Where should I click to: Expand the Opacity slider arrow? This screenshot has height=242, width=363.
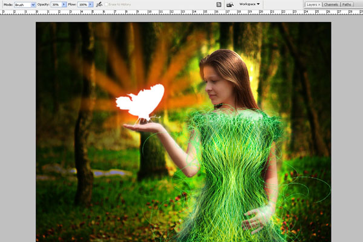pyautogui.click(x=64, y=4)
